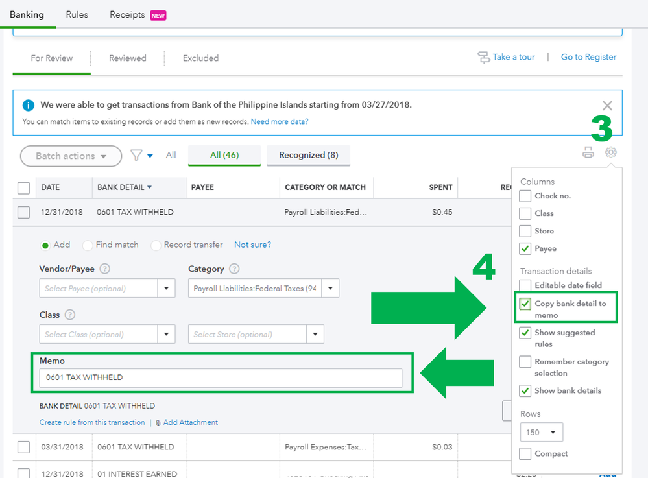Click the filter funnel icon

(136, 156)
